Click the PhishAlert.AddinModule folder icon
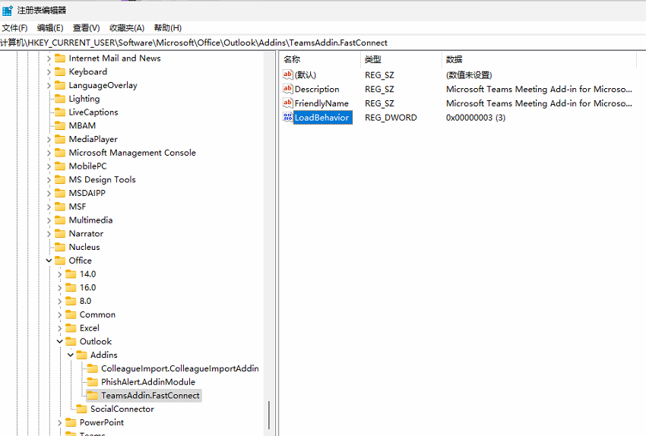The image size is (646, 436). 92,382
